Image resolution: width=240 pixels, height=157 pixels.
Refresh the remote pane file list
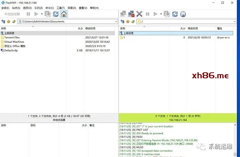175,14
